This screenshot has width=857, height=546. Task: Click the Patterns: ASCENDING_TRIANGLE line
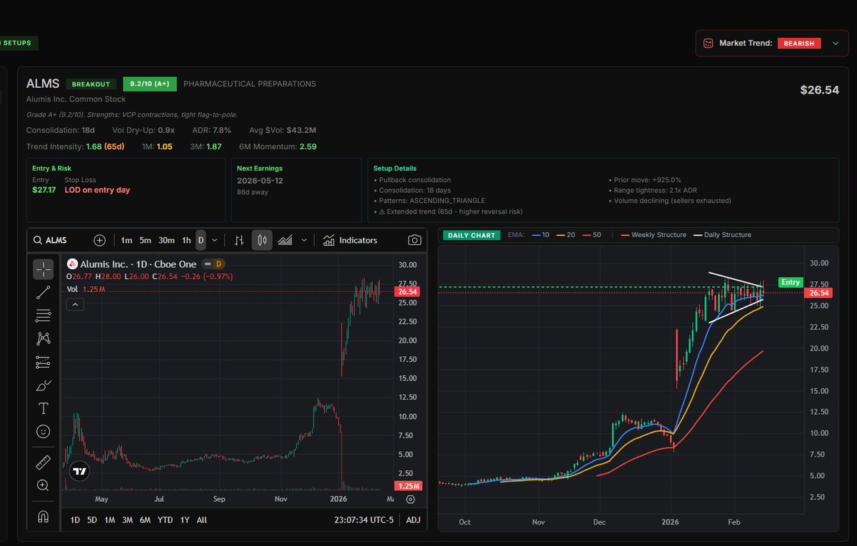click(429, 201)
